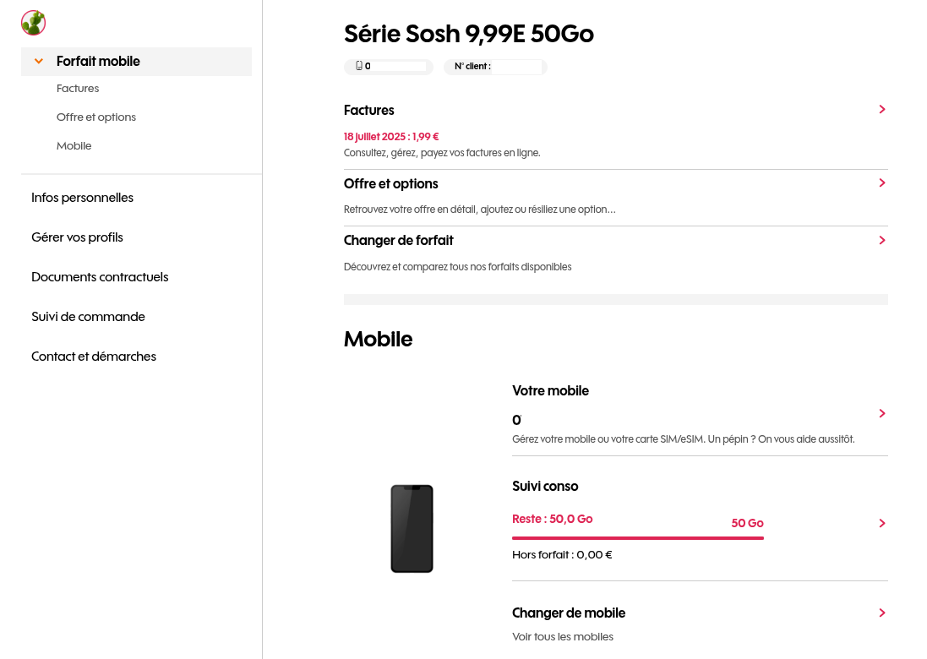Click the Changer de mobile arrow icon
927x659 pixels.
(x=881, y=613)
